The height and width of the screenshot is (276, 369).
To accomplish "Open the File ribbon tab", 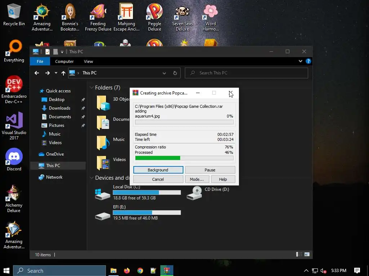I will pyautogui.click(x=40, y=61).
